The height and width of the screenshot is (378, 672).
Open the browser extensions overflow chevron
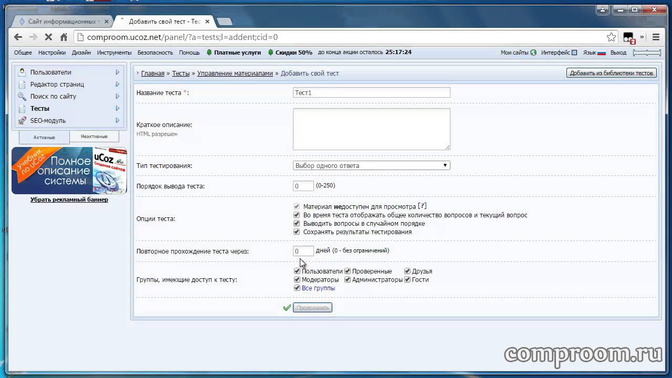[x=642, y=37]
